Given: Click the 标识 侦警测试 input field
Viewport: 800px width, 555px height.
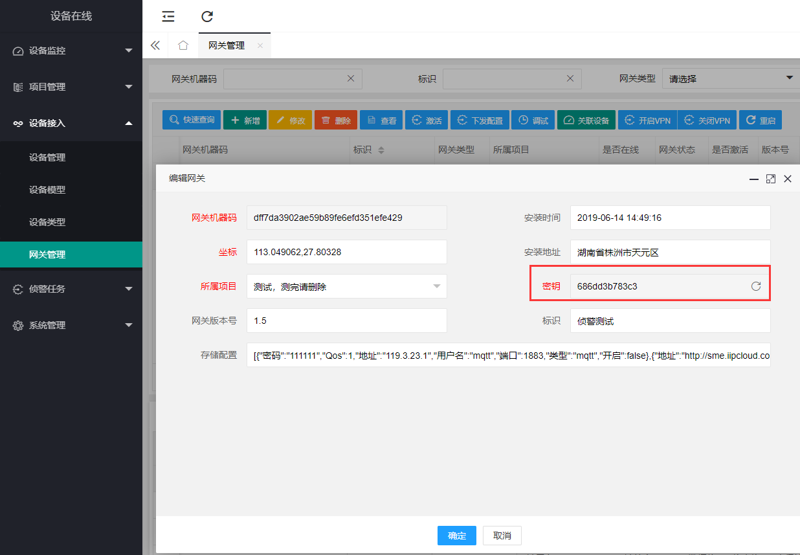Looking at the screenshot, I should click(670, 321).
